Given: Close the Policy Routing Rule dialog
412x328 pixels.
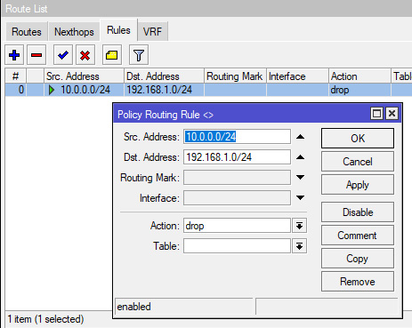Looking at the screenshot, I should (x=392, y=114).
